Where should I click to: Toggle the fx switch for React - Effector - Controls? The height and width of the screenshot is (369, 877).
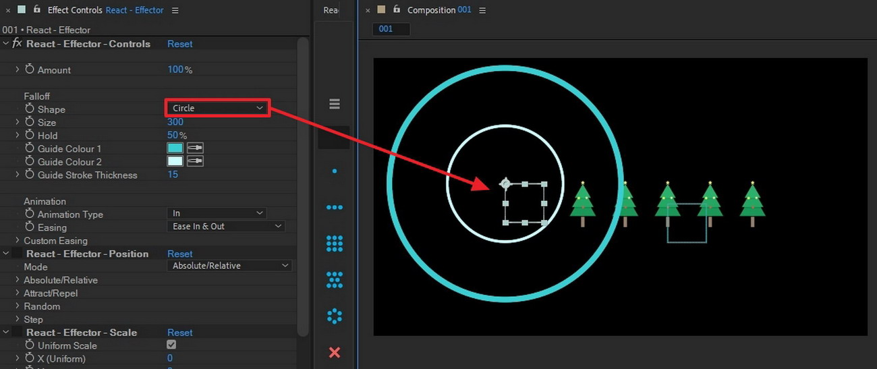(x=18, y=43)
